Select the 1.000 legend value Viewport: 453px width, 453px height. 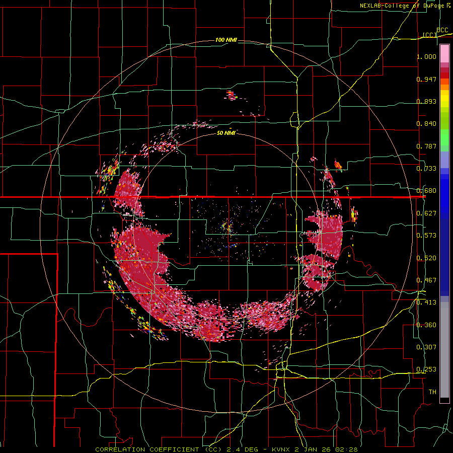pos(426,56)
